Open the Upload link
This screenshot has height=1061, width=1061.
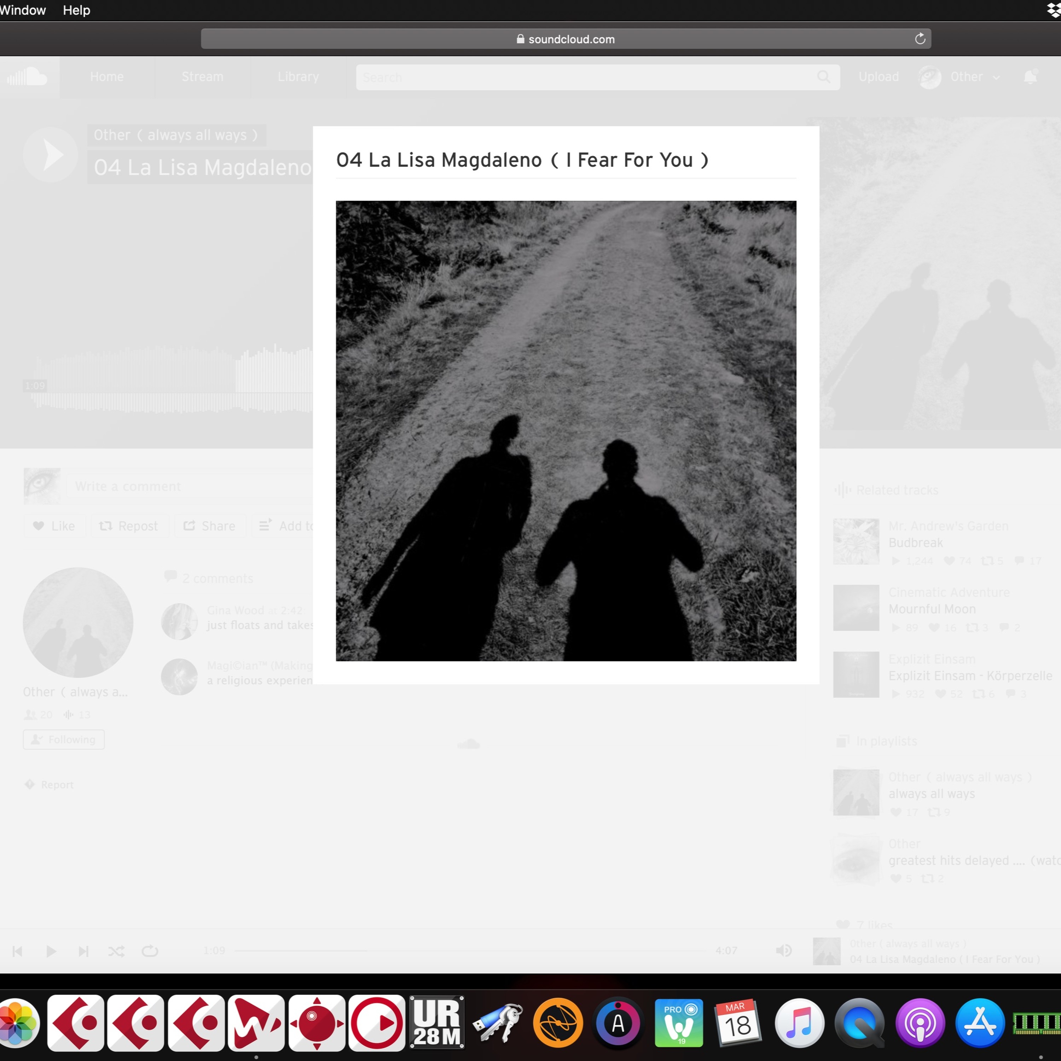[879, 77]
